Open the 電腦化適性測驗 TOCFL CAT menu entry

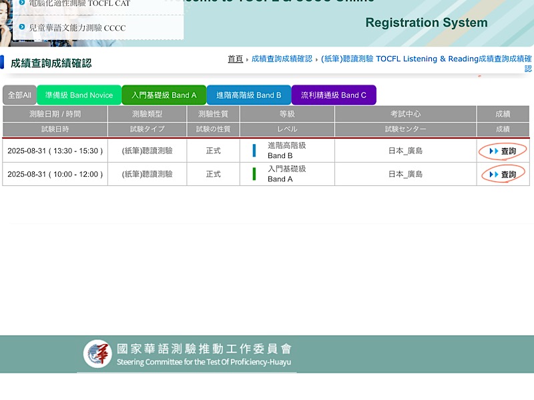click(79, 3)
